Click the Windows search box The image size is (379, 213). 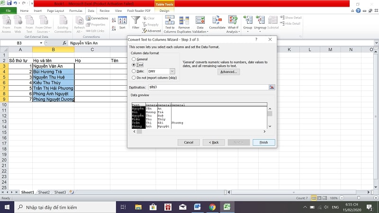[x=65, y=207]
